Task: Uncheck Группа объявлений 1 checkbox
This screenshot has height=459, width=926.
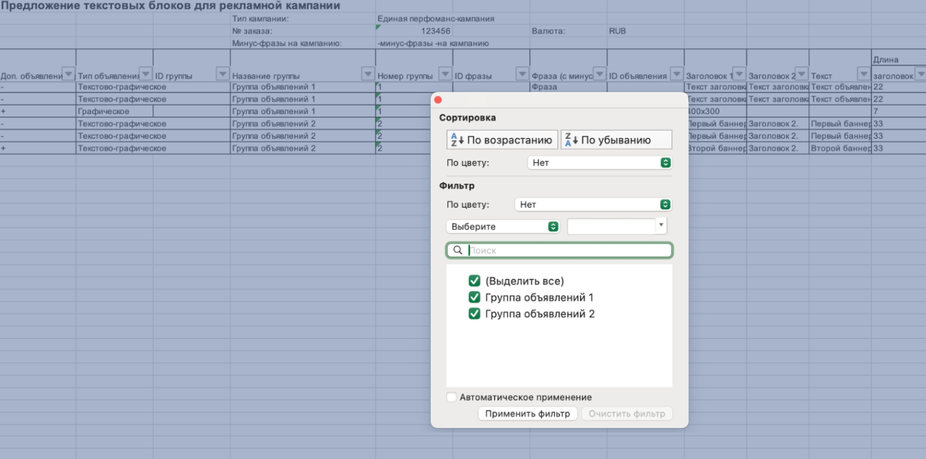Action: click(475, 297)
